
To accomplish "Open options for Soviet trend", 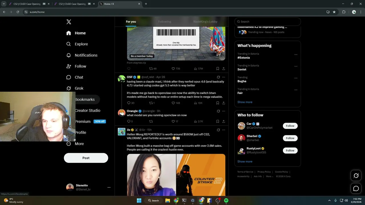I will click(296, 66).
